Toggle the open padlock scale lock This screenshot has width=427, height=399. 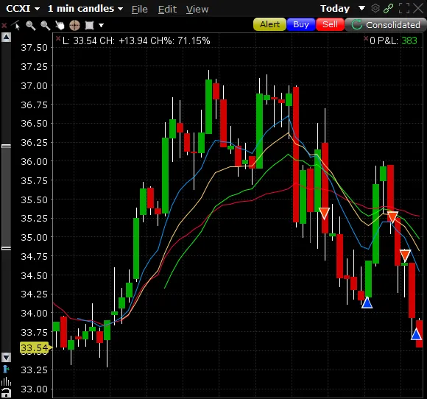[x=6, y=393]
